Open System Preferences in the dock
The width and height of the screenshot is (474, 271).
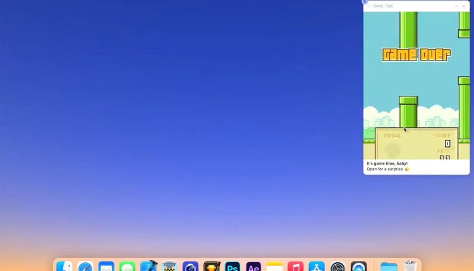337,267
